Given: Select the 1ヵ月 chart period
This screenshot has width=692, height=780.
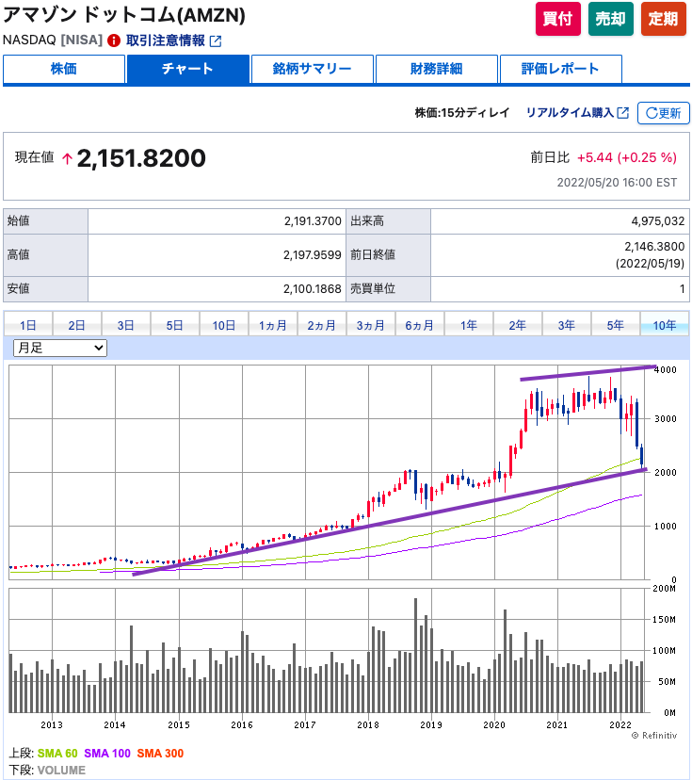Looking at the screenshot, I should pos(272,325).
